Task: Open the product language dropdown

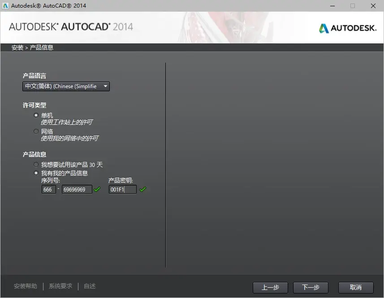Action: (x=66, y=86)
